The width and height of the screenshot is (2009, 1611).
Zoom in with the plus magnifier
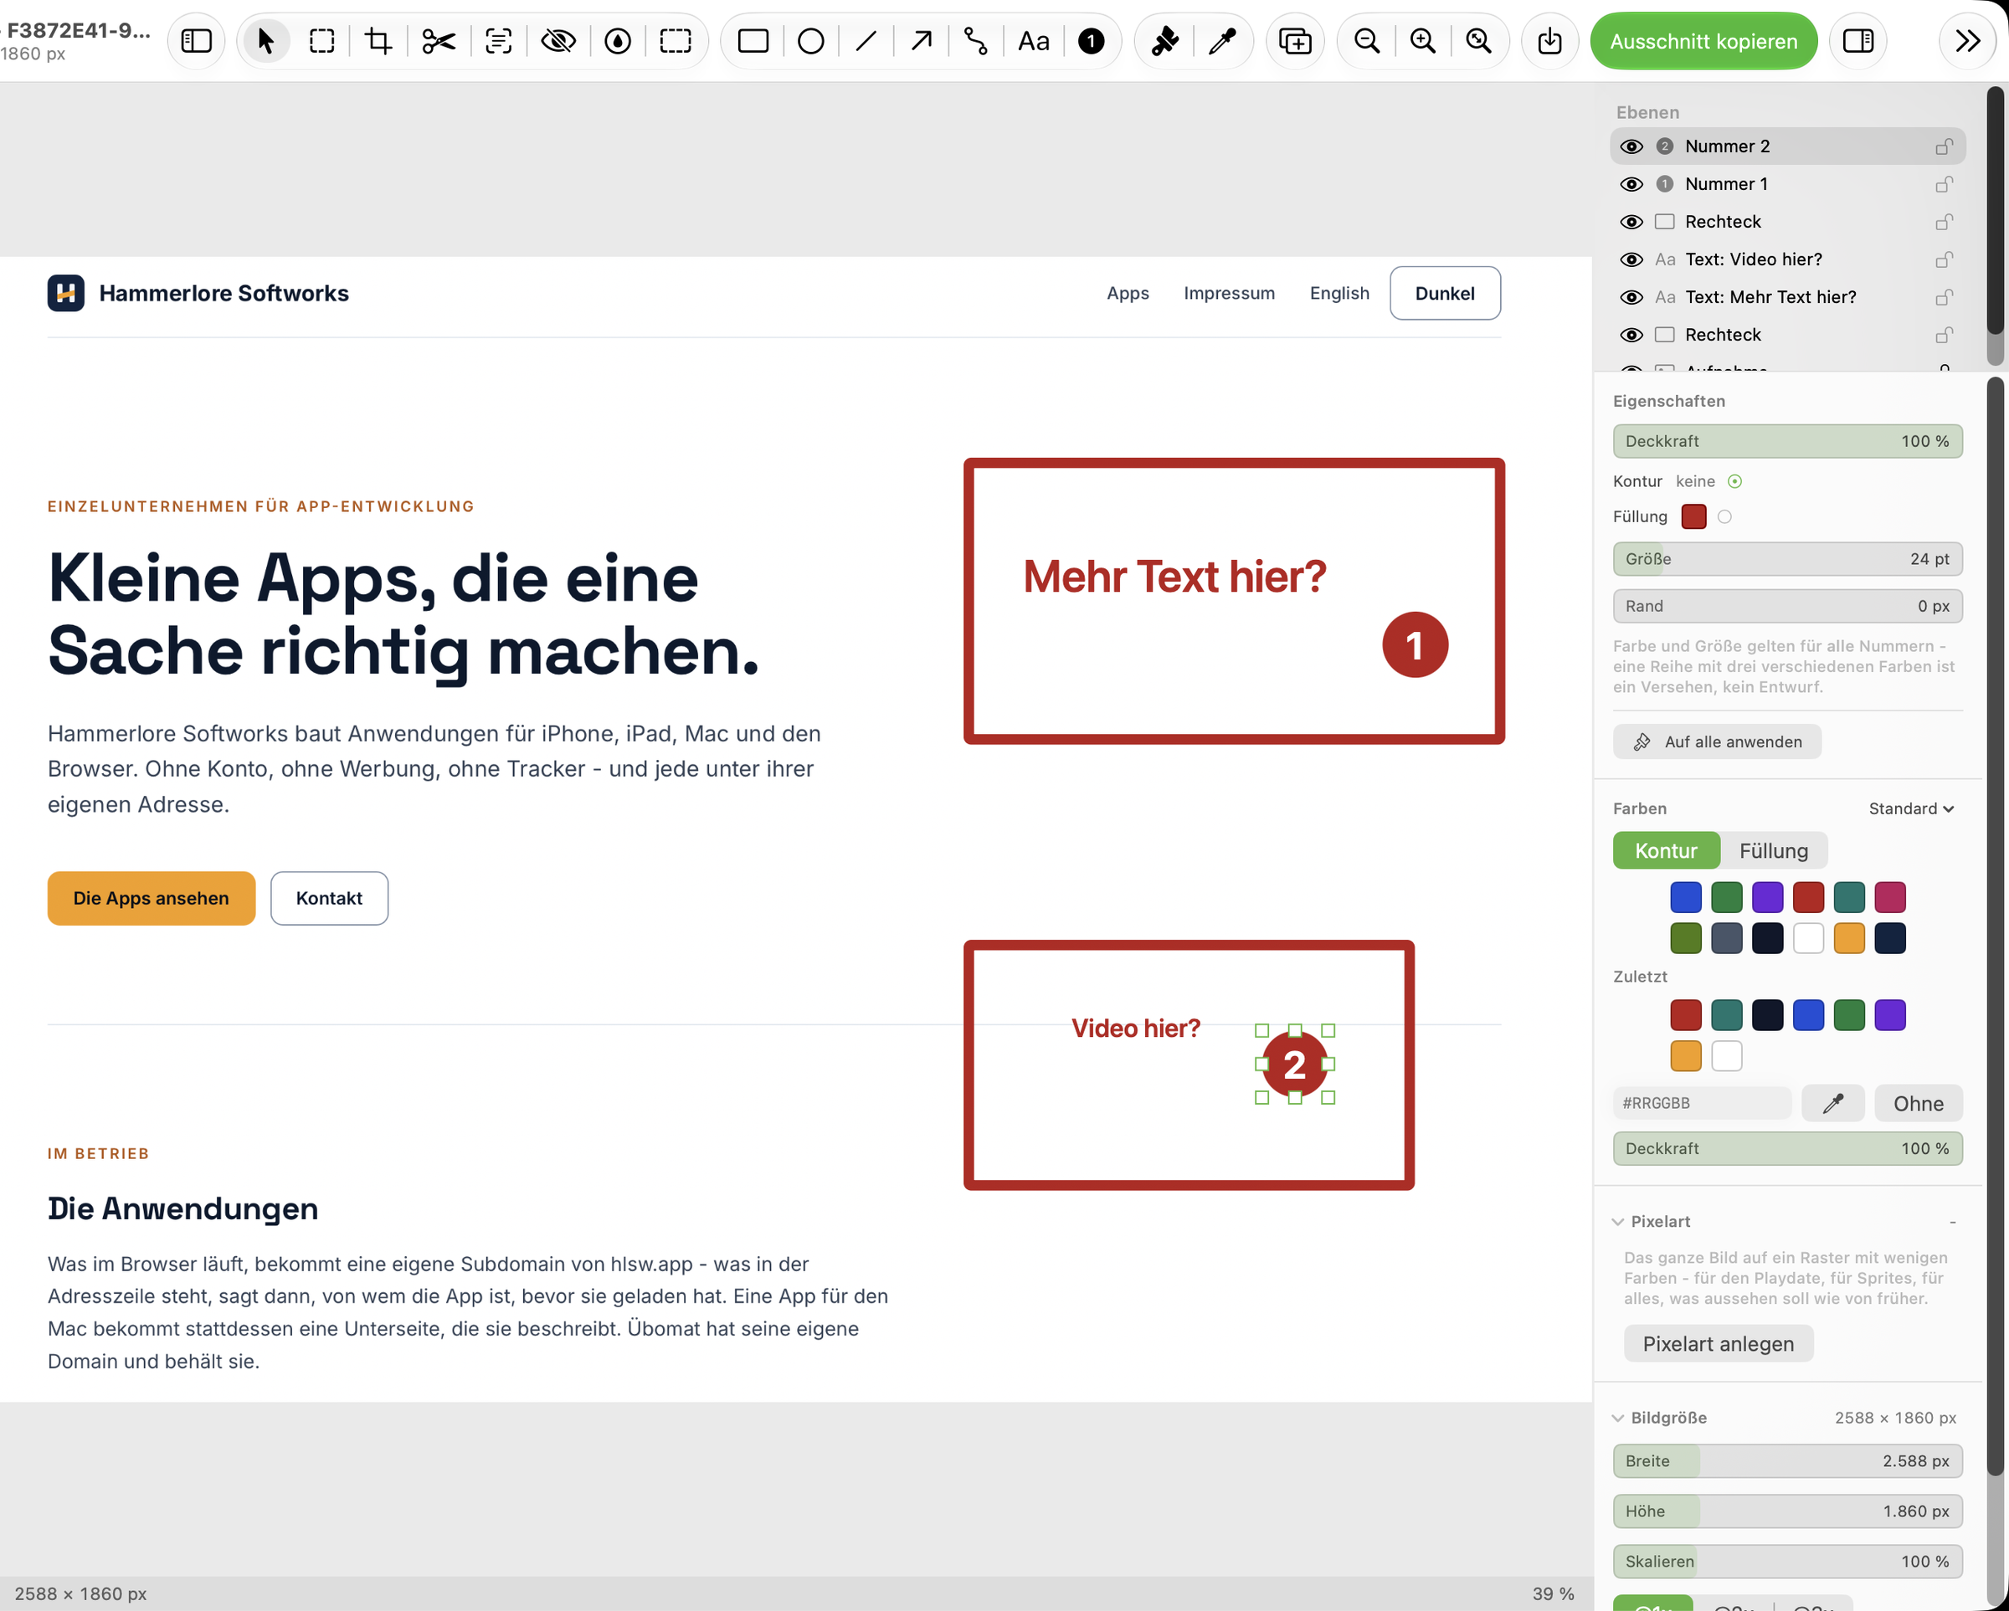[x=1423, y=41]
